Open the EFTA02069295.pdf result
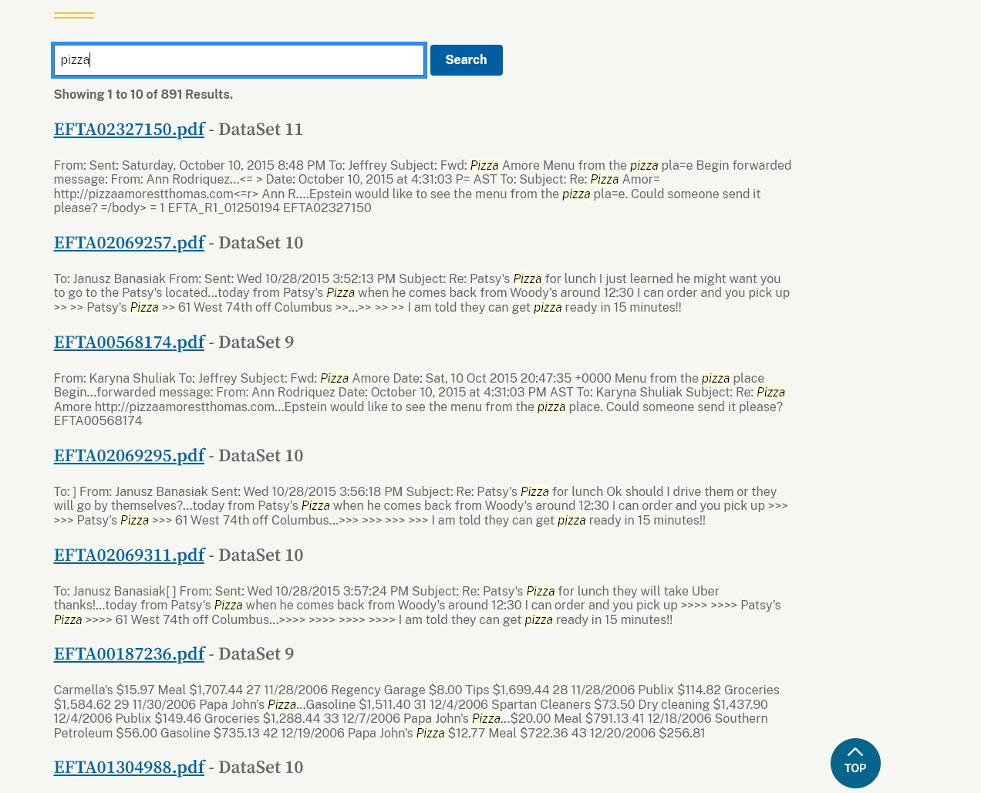The height and width of the screenshot is (793, 981). click(x=129, y=456)
